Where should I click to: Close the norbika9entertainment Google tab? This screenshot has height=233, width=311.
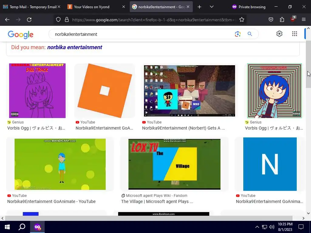click(188, 7)
